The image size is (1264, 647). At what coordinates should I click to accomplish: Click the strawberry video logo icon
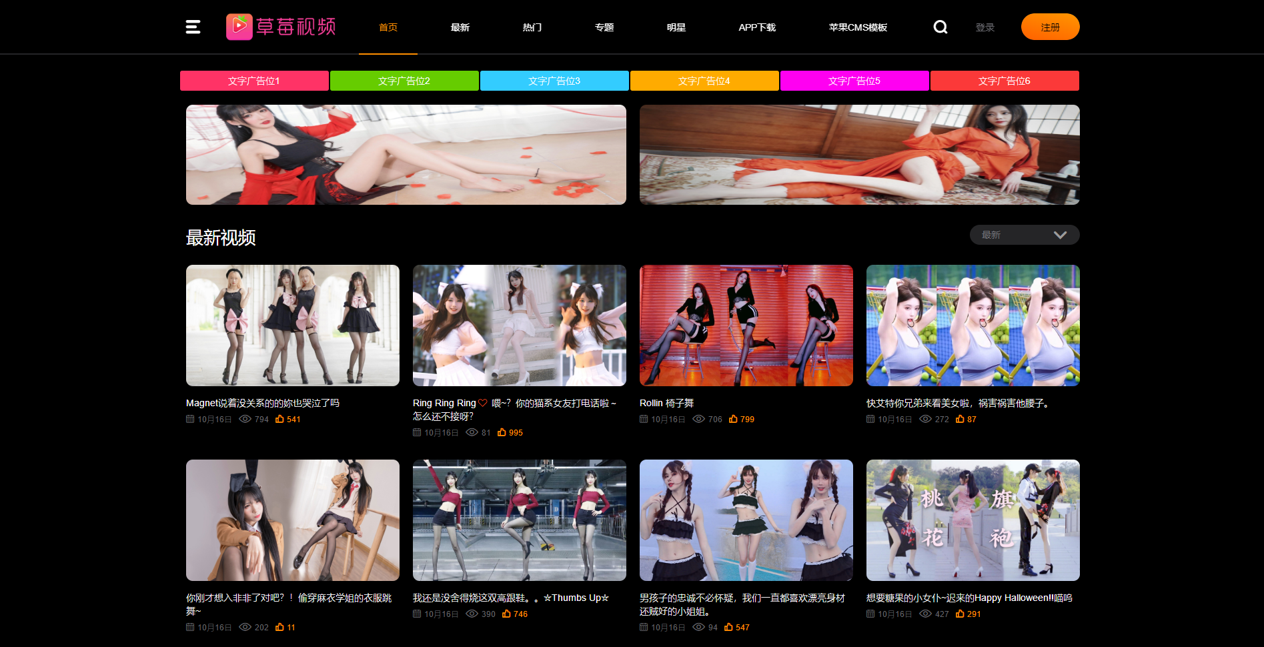pos(239,27)
